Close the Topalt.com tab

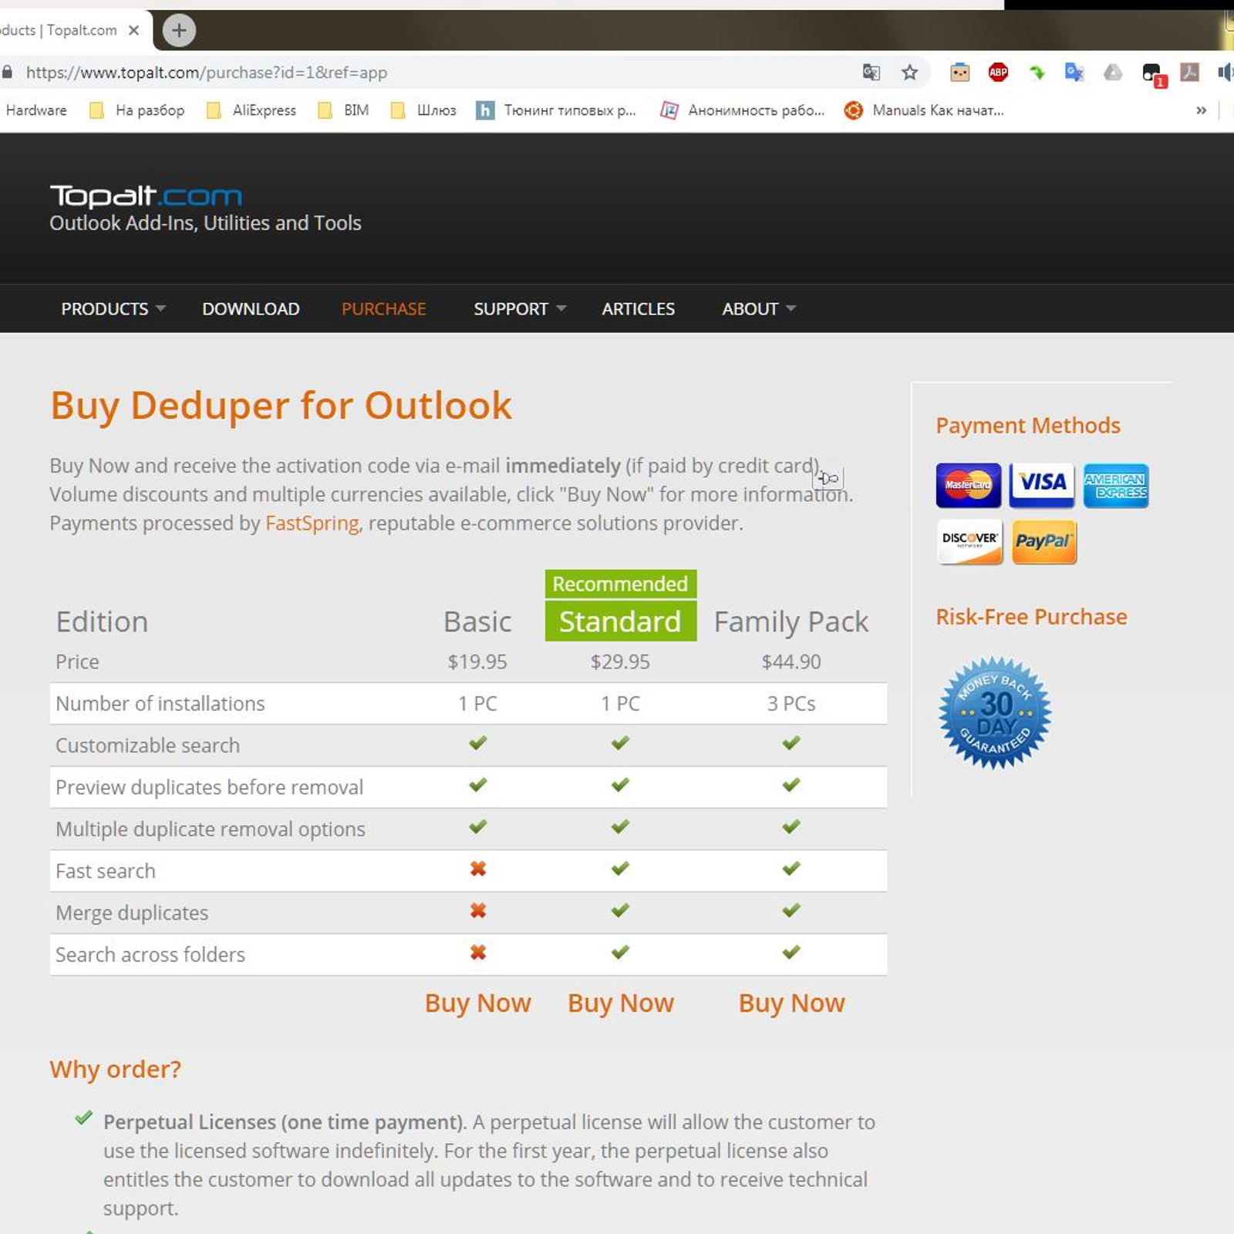pos(134,30)
